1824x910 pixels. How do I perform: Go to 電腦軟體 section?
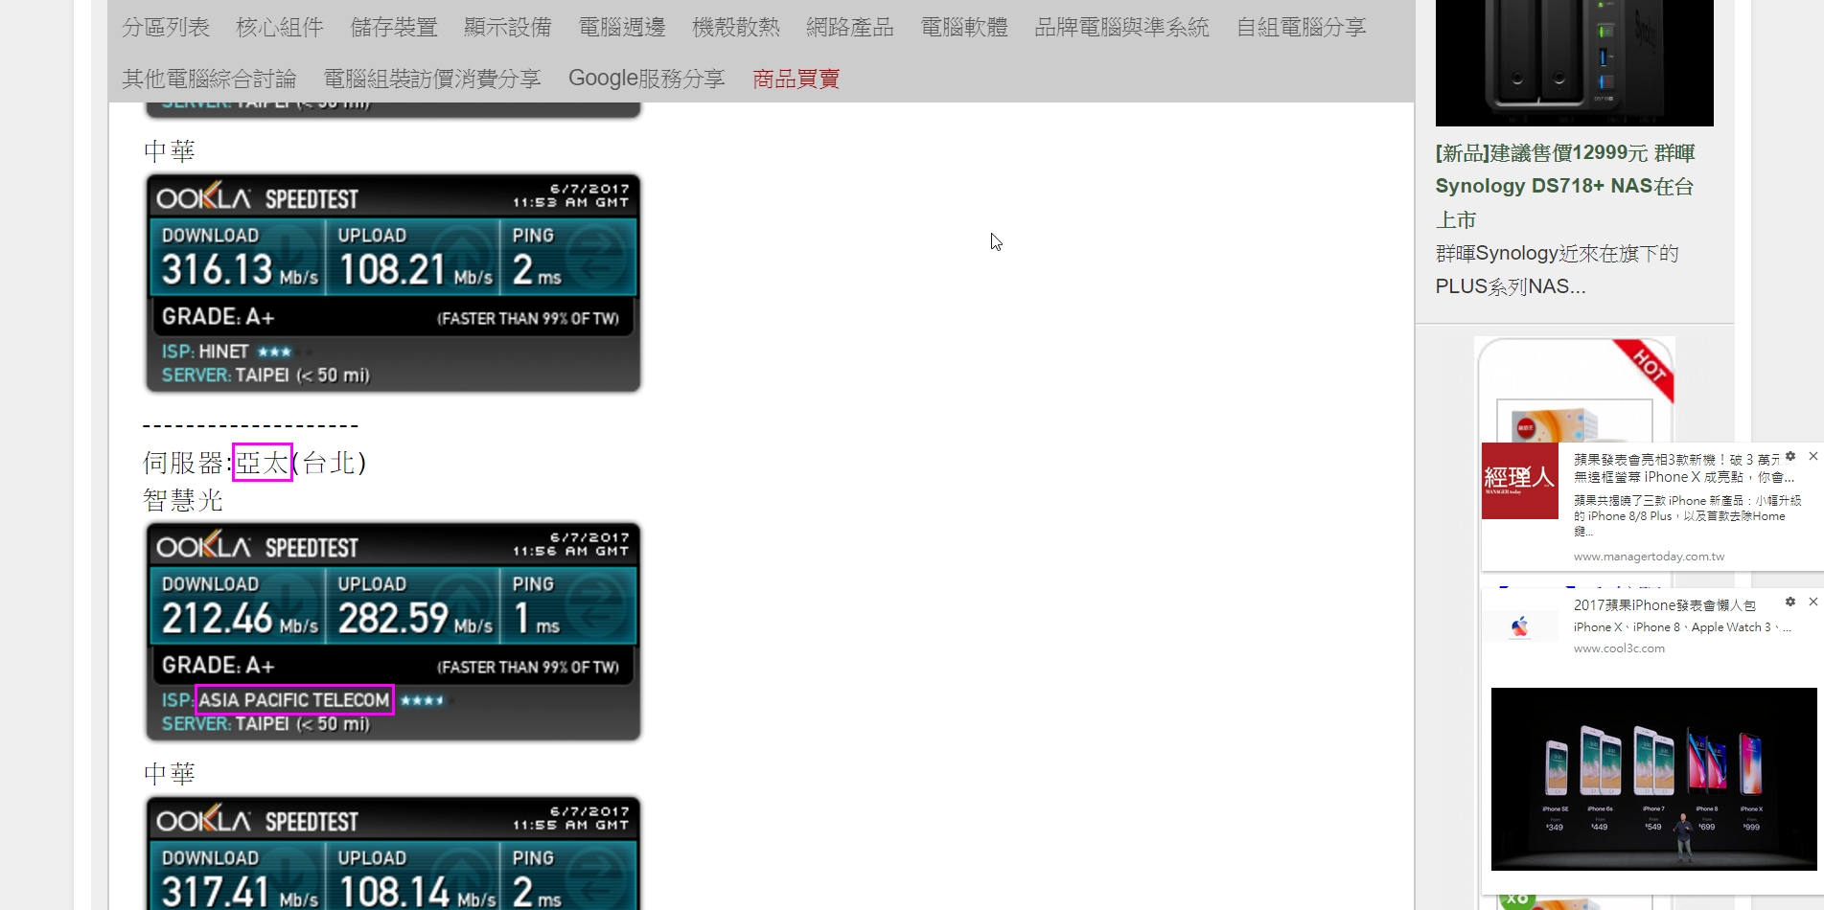click(964, 27)
